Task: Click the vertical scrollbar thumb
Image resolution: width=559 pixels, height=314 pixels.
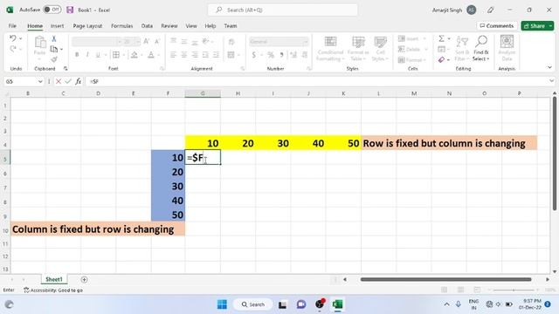Action: pyautogui.click(x=555, y=154)
